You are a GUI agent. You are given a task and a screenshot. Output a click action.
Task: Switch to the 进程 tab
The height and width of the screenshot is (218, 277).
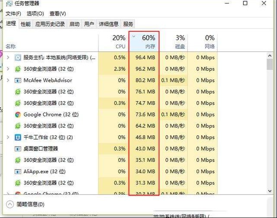[x=11, y=23]
